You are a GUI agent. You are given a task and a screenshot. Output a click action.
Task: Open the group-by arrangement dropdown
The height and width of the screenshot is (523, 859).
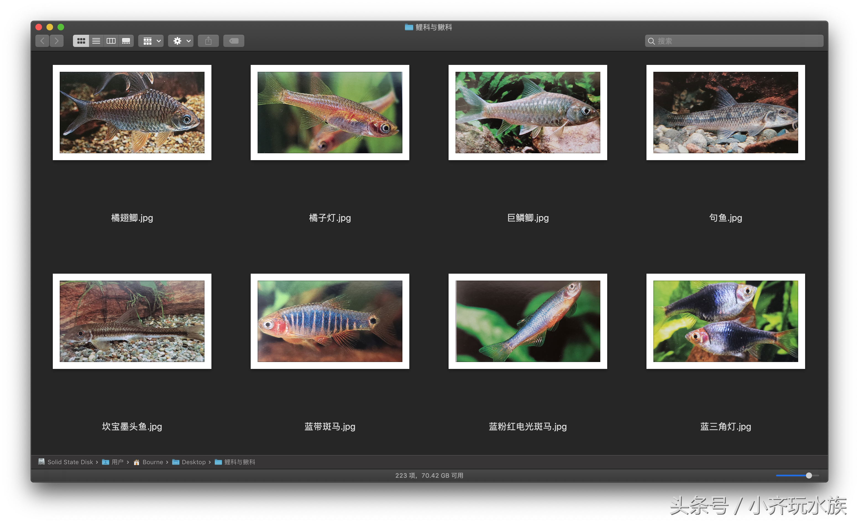(151, 41)
